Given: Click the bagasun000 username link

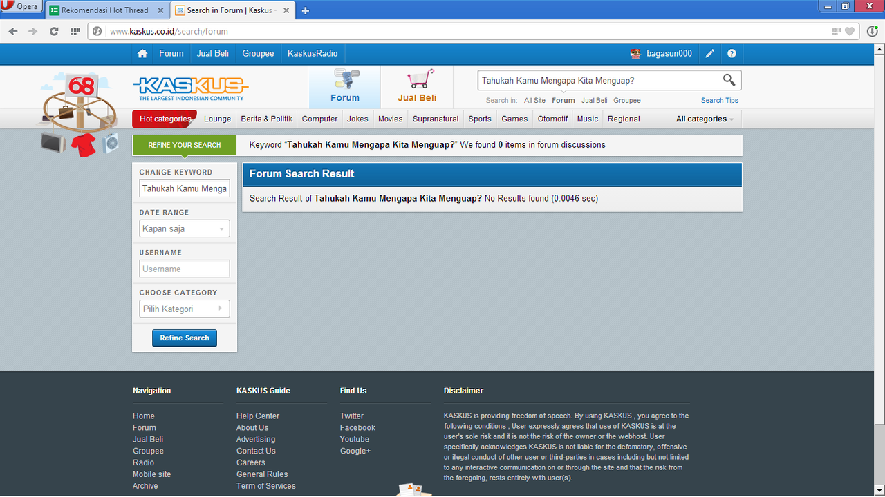Looking at the screenshot, I should [x=669, y=54].
